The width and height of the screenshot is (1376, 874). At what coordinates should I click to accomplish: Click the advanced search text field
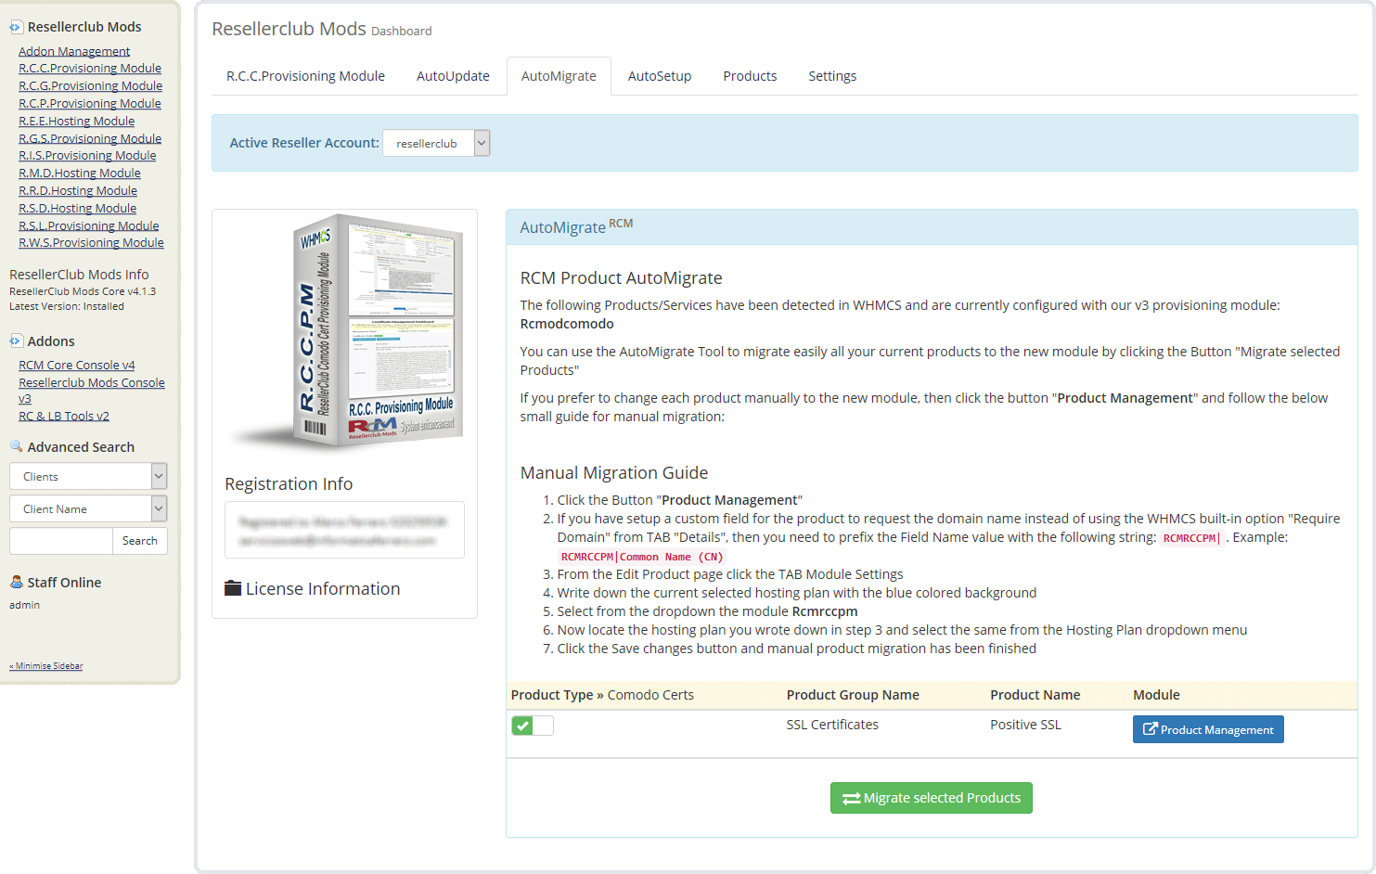[x=61, y=541]
